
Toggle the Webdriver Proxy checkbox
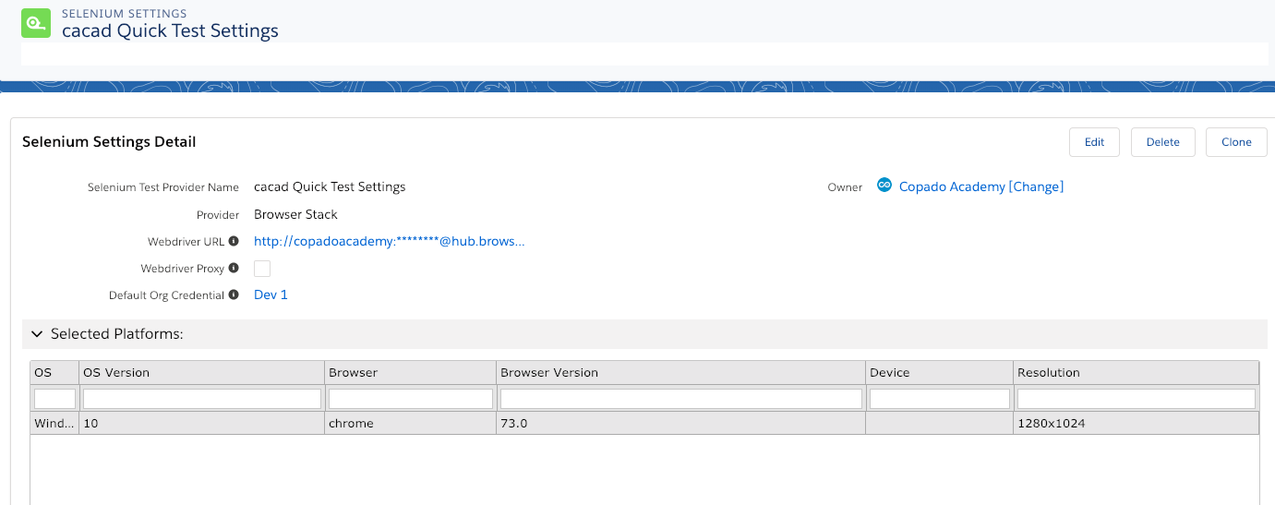coord(262,269)
